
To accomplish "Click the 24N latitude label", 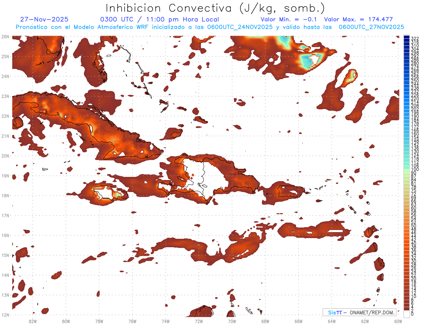I will [x=5, y=76].
